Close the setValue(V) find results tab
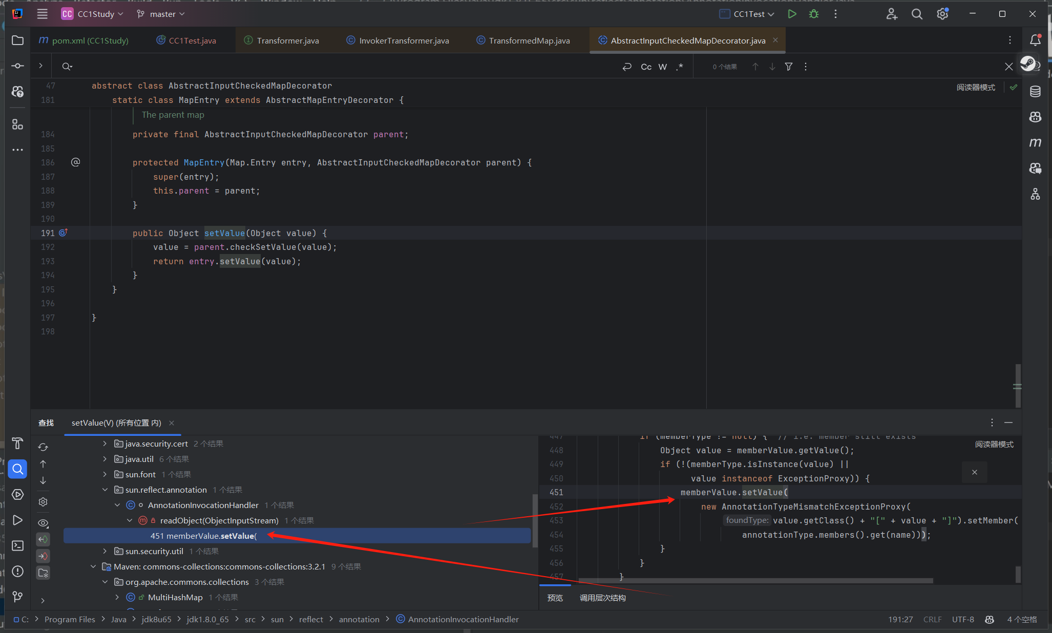This screenshot has width=1052, height=633. click(172, 423)
